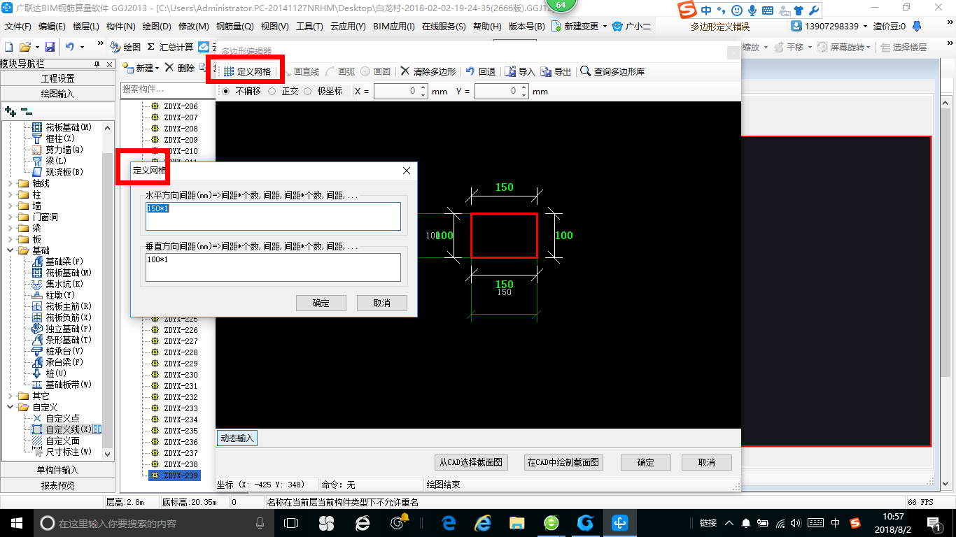Pin the 模块导航栏 panel
The height and width of the screenshot is (537, 956).
pyautogui.click(x=97, y=64)
